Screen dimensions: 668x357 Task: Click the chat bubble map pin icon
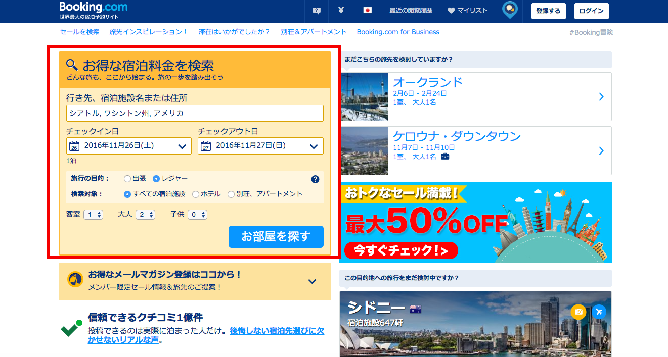(510, 10)
